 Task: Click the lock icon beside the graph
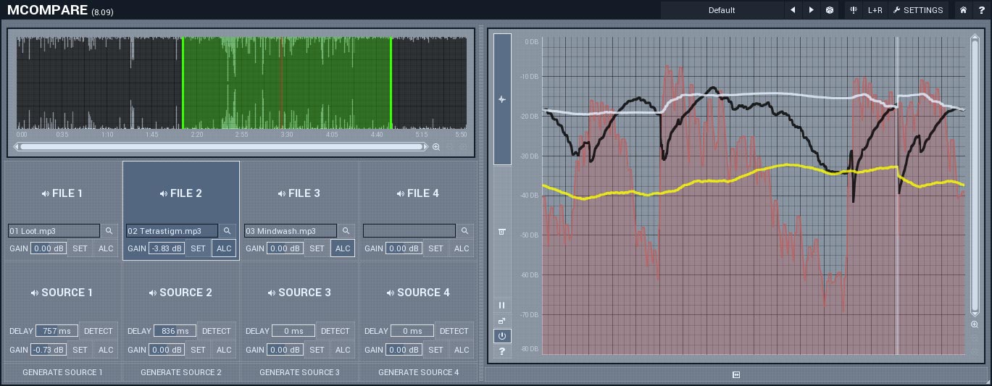pos(501,321)
